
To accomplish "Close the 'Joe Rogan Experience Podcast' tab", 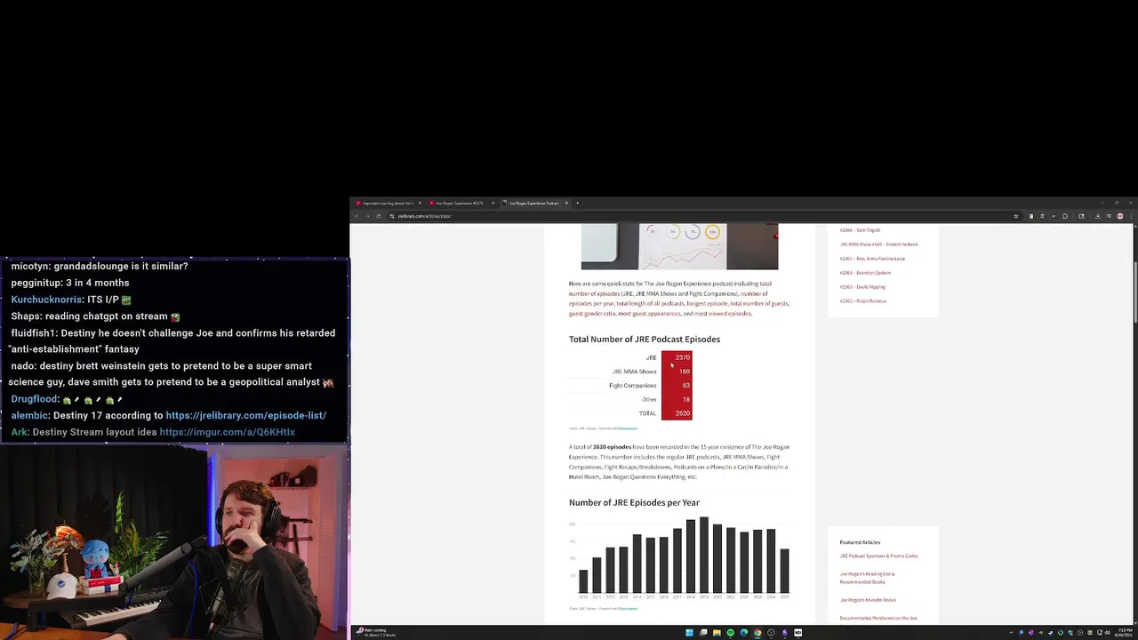I will point(566,203).
